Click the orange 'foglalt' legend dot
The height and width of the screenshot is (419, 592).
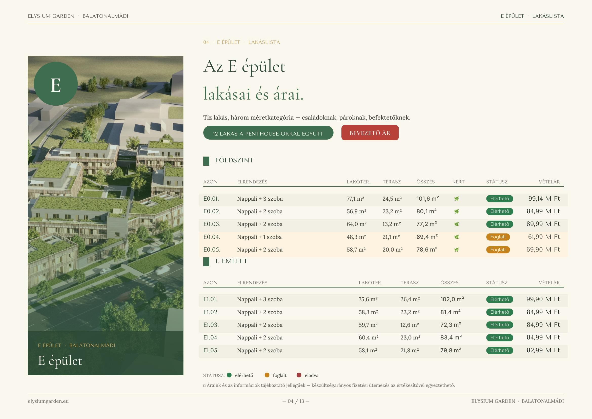pos(267,375)
